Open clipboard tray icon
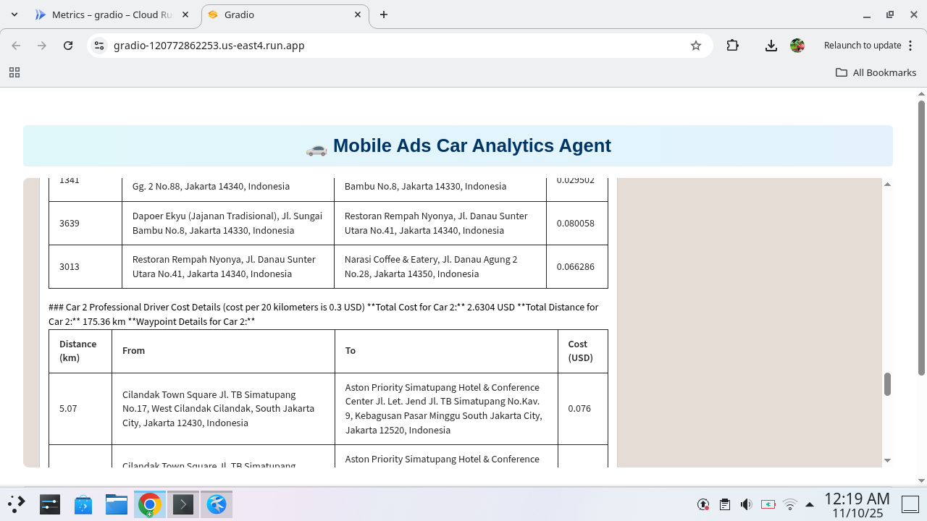 pyautogui.click(x=724, y=504)
